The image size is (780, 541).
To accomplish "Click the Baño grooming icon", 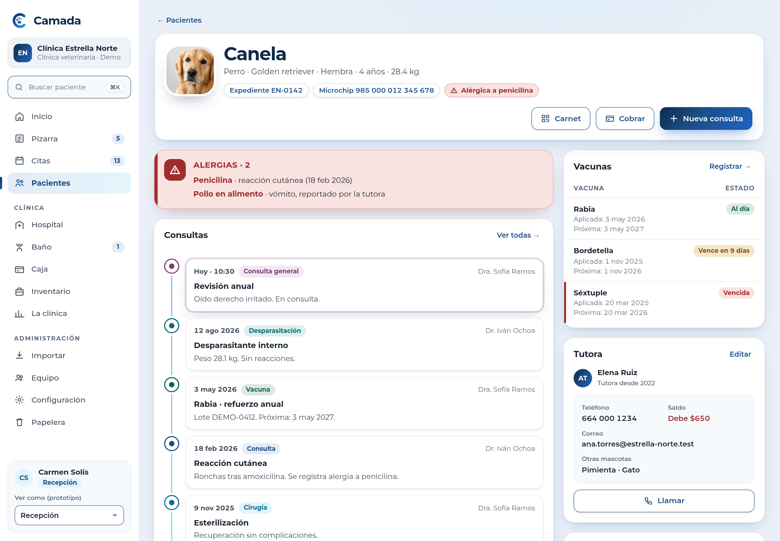I will pos(19,247).
